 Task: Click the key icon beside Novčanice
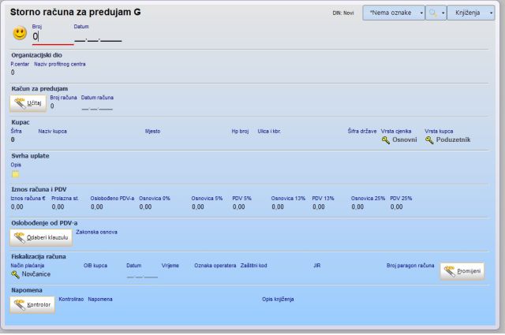click(x=15, y=274)
